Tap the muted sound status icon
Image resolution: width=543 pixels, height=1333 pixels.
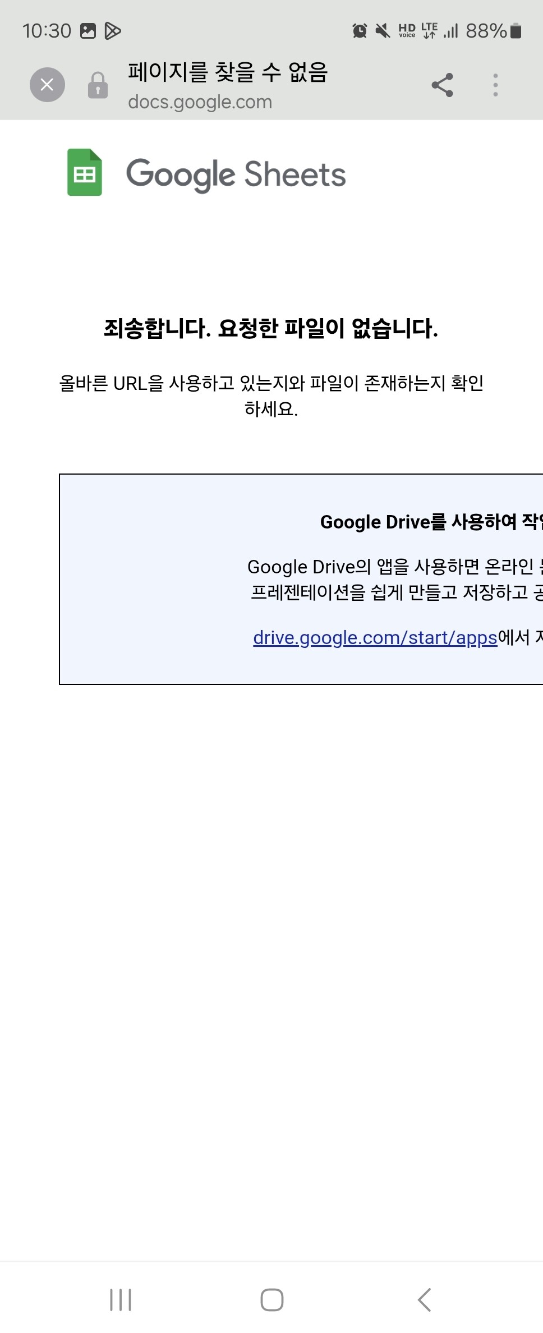click(383, 31)
